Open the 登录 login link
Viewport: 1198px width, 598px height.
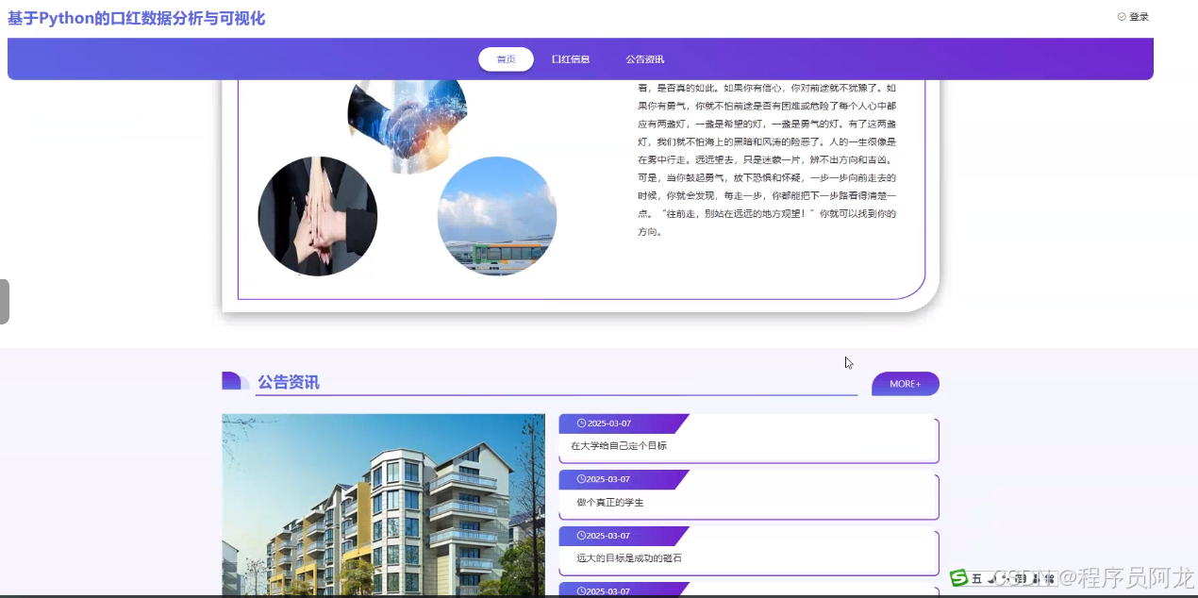[1139, 16]
